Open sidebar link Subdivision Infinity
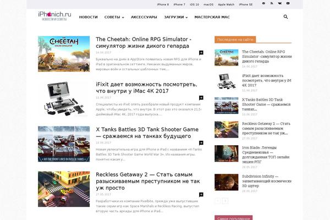 267,181
